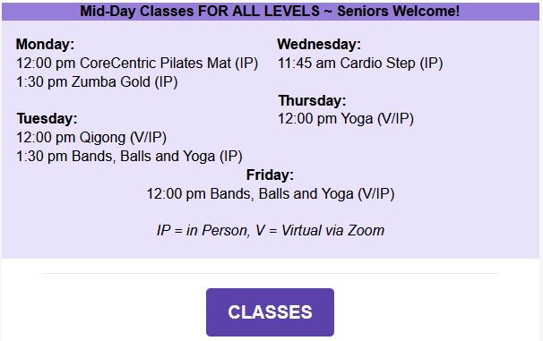Image resolution: width=543 pixels, height=341 pixels.
Task: Click the Monday heading
Action: tap(45, 44)
